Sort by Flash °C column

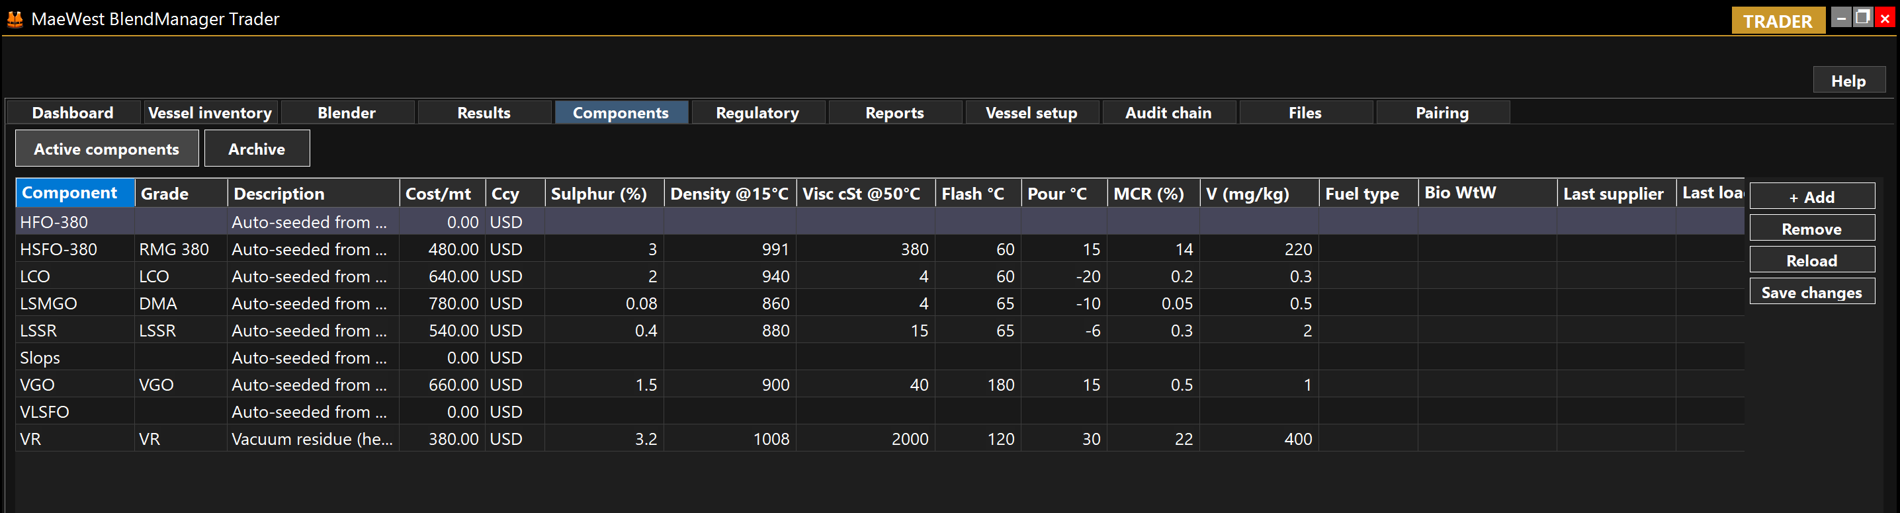tap(978, 193)
